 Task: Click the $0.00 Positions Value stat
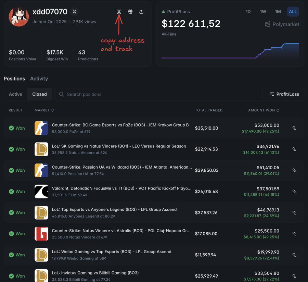pyautogui.click(x=22, y=55)
